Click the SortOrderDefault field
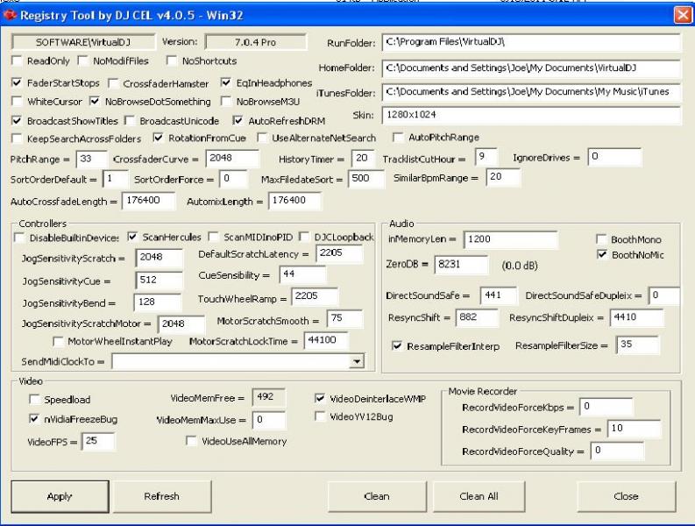Screen dimensions: 695x526 click(x=116, y=179)
